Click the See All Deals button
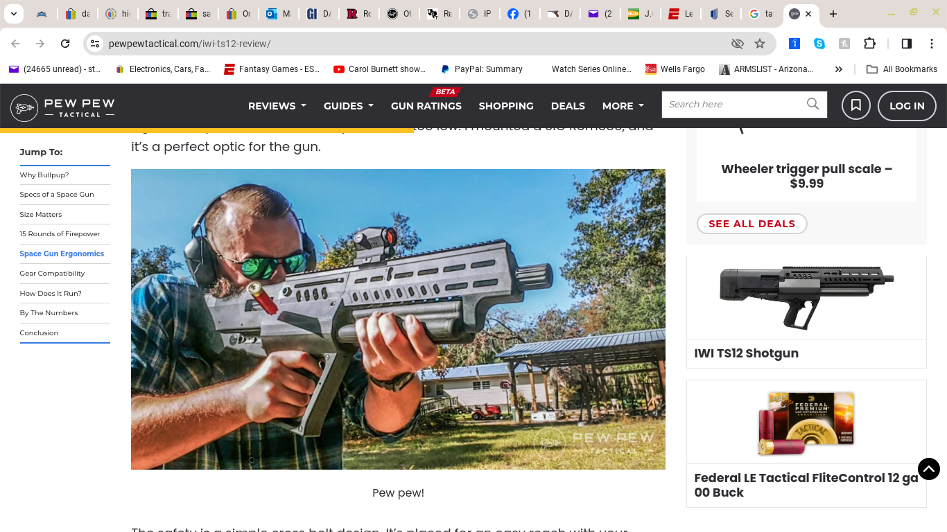The width and height of the screenshot is (947, 532). pyautogui.click(x=752, y=224)
